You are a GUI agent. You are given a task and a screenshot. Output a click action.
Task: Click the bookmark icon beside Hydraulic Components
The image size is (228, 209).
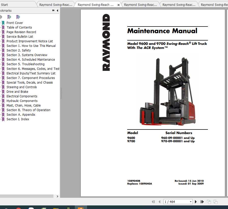click(x=3, y=101)
